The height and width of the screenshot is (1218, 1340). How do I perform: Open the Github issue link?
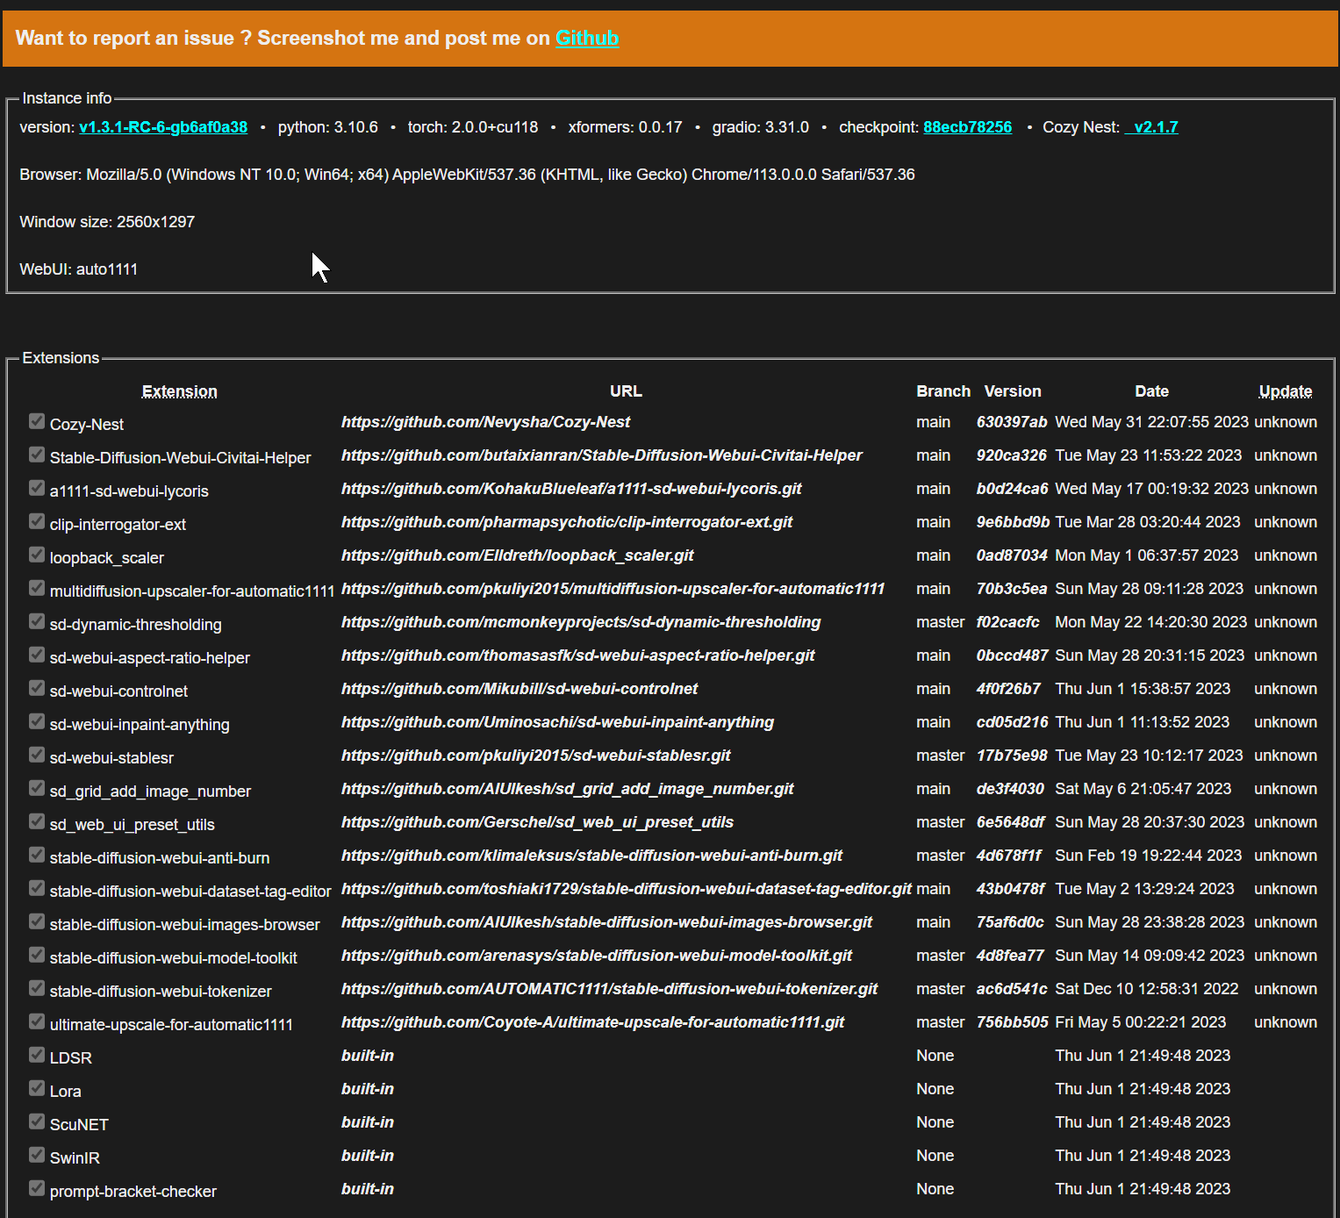[587, 38]
